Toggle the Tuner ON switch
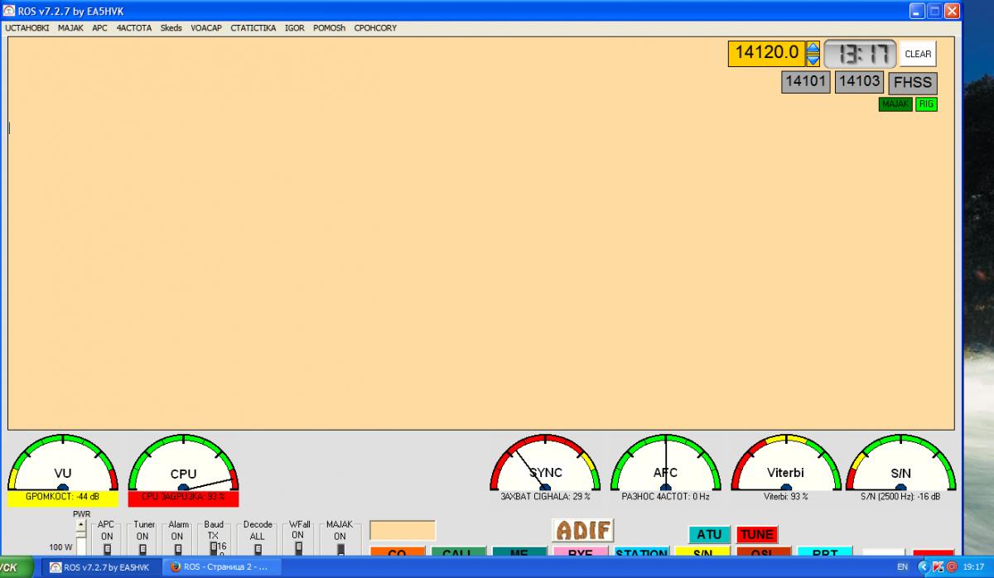This screenshot has height=578, width=994. 142,547
